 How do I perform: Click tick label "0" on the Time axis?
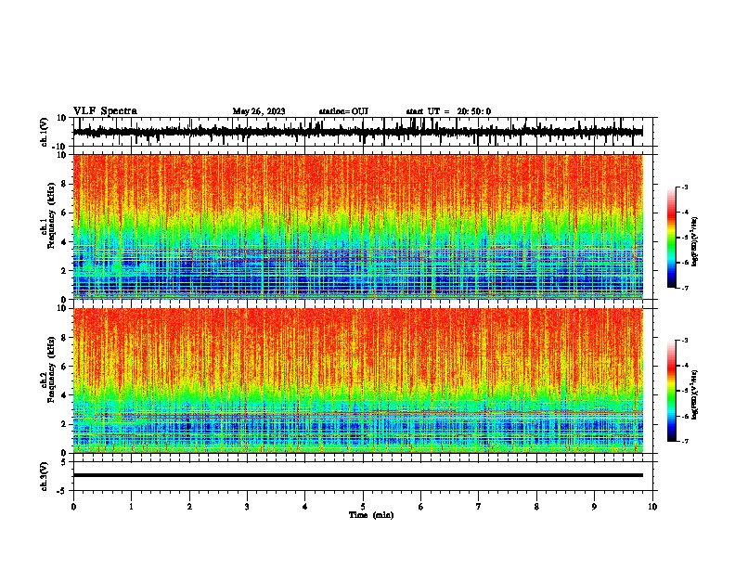coord(73,507)
